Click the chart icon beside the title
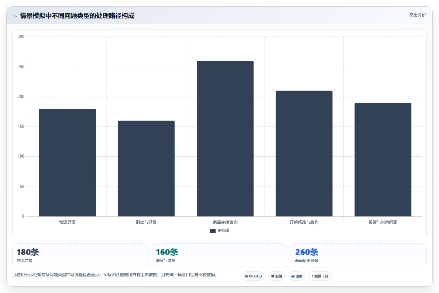439x293 pixels. 15,16
